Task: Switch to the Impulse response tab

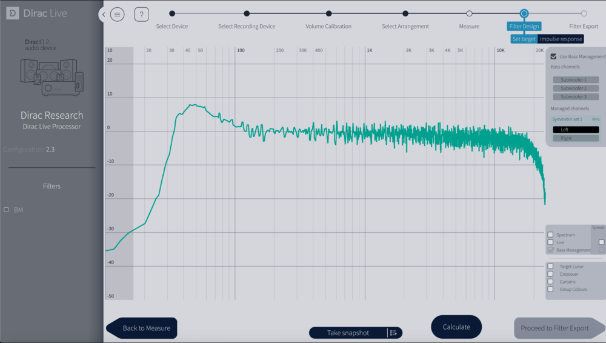Action: click(561, 39)
